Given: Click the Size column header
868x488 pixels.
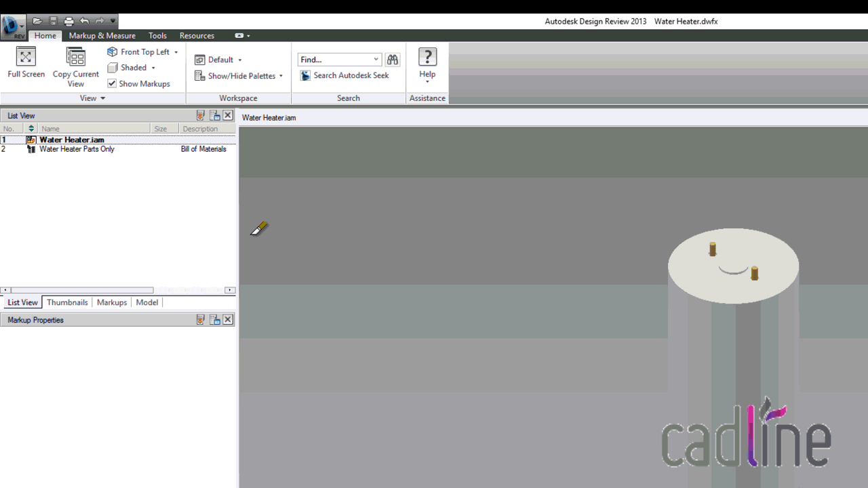Looking at the screenshot, I should click(165, 129).
